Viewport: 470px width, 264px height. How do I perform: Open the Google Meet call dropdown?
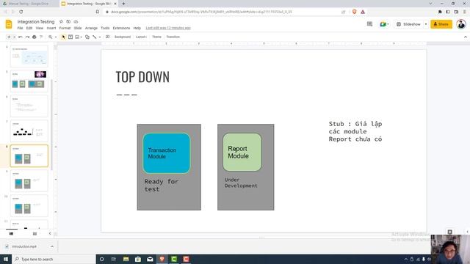384,24
